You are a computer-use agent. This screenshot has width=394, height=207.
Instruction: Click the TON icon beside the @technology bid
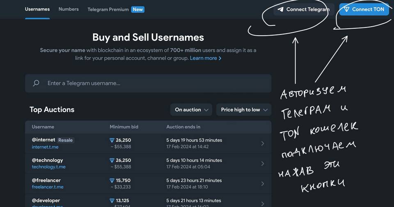[112, 160]
